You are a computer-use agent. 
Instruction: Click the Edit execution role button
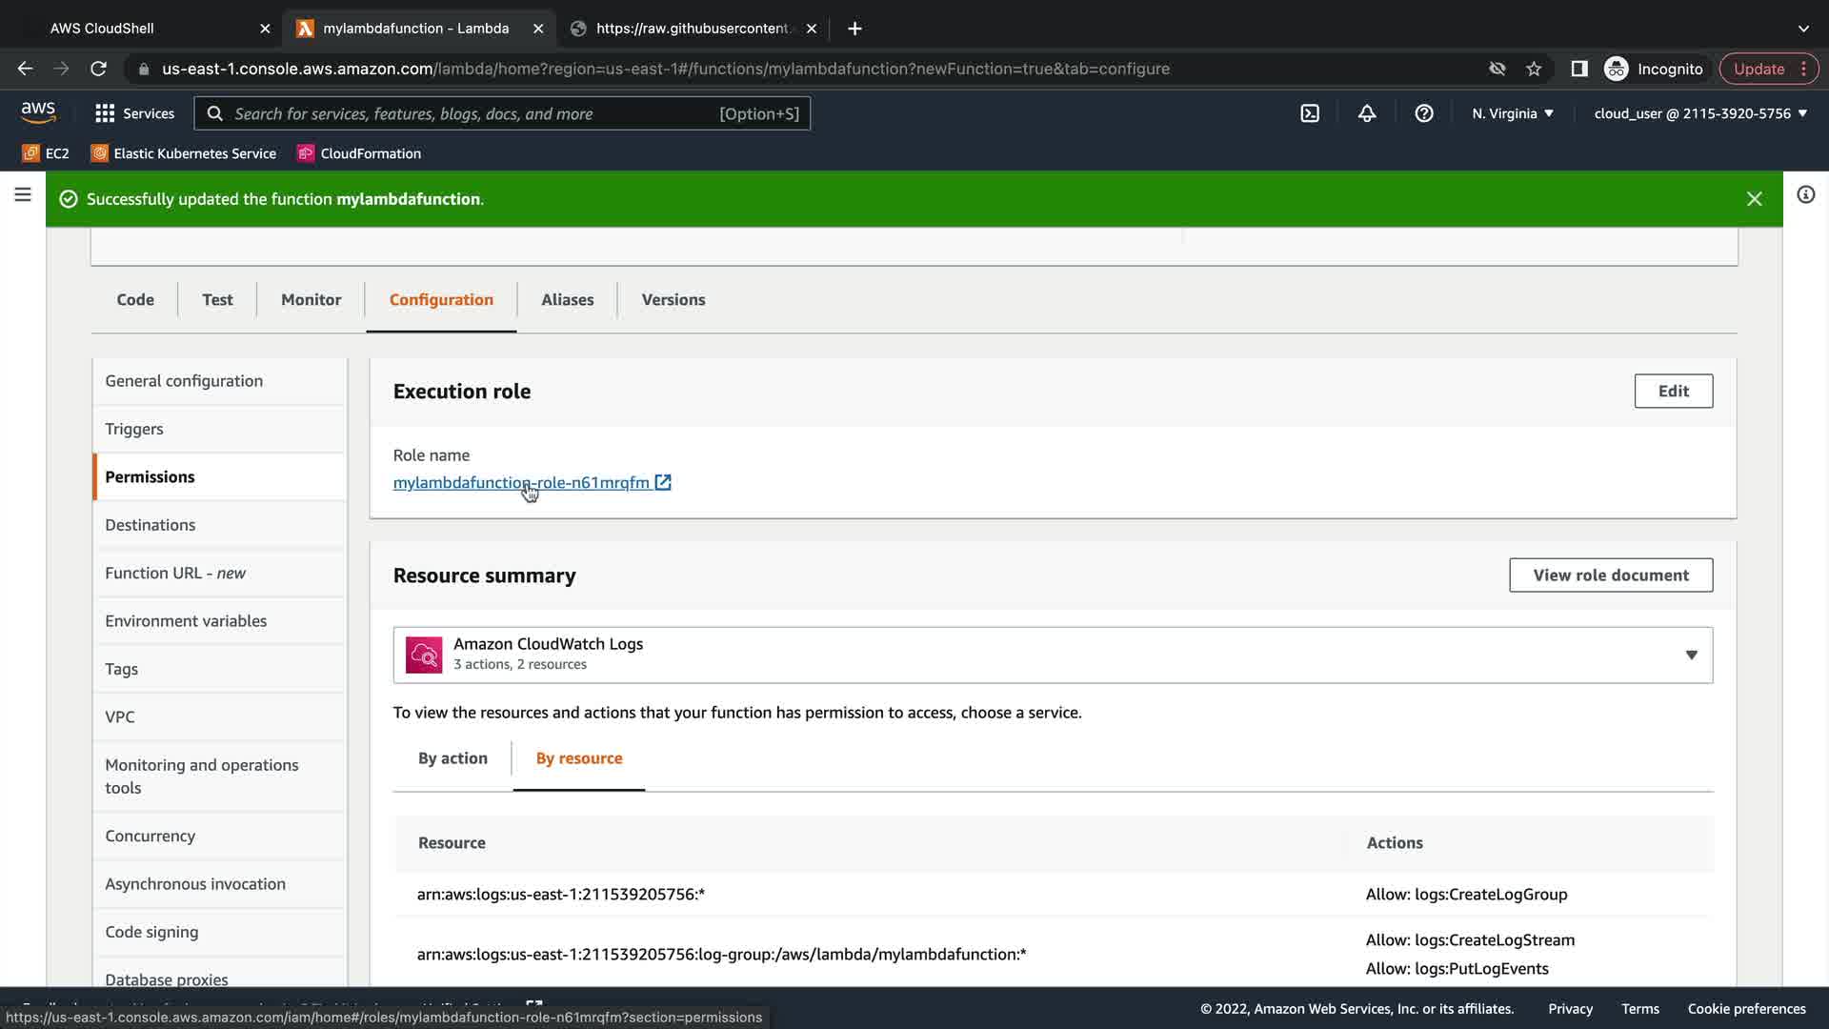(x=1673, y=391)
